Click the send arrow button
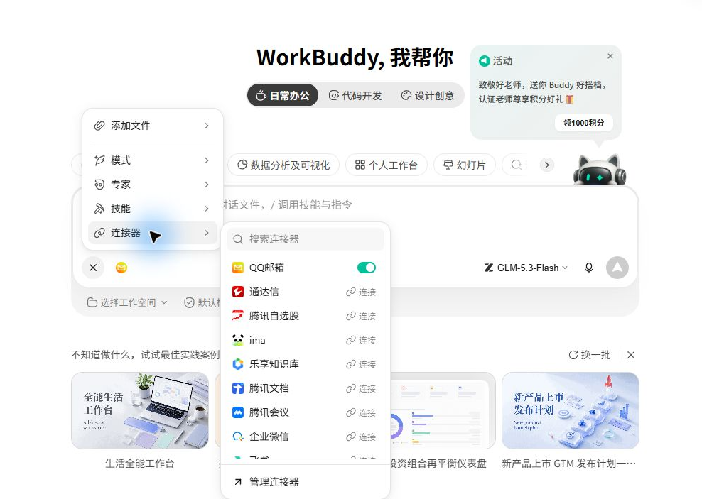This screenshot has height=499, width=702. coord(617,268)
